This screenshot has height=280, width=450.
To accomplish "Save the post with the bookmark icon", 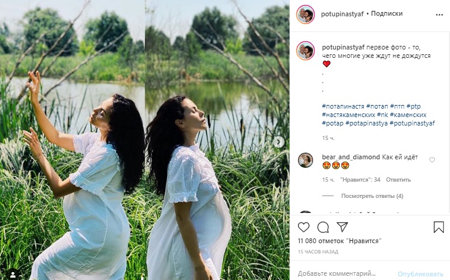I will [x=439, y=227].
